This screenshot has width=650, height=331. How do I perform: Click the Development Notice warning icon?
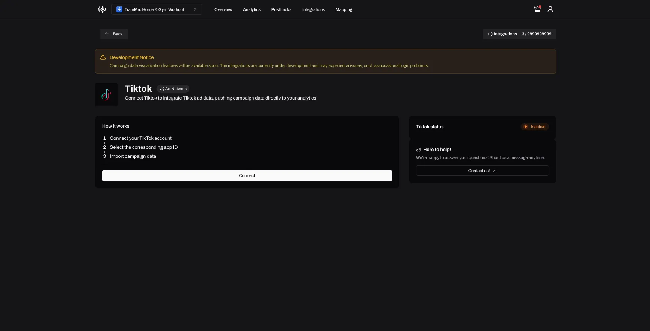coord(103,57)
